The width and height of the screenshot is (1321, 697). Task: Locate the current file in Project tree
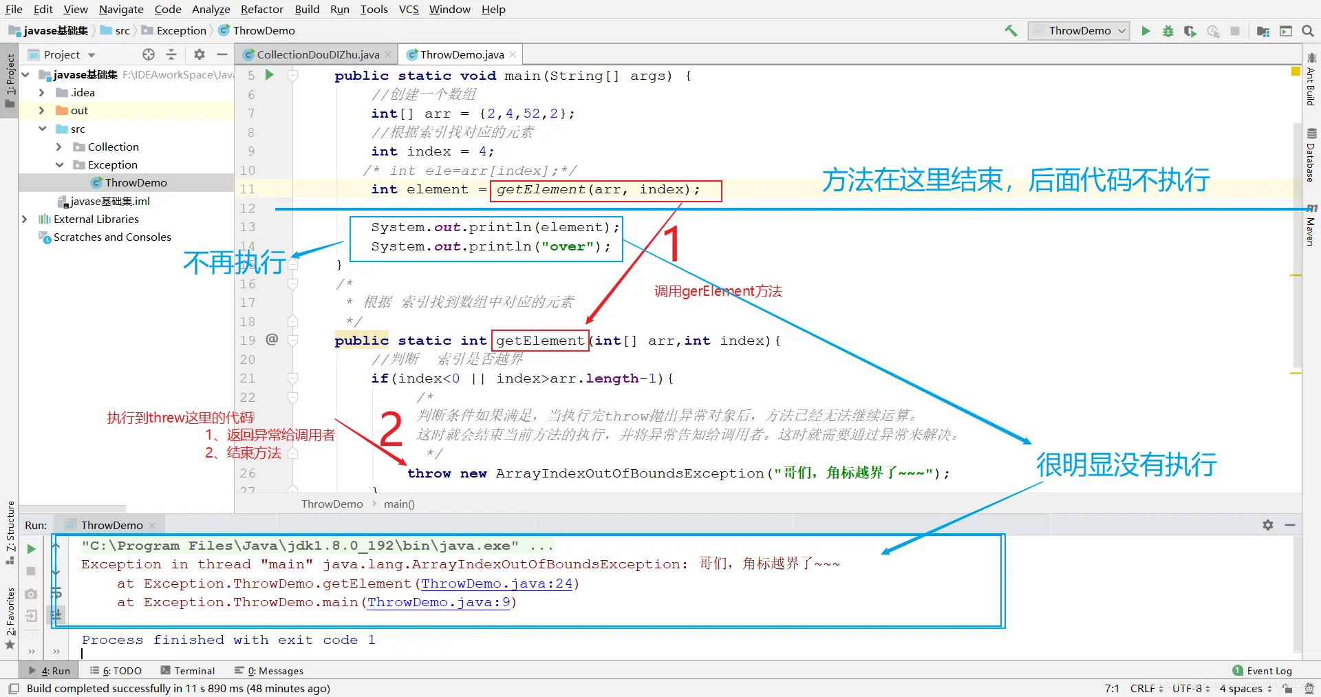coord(149,54)
